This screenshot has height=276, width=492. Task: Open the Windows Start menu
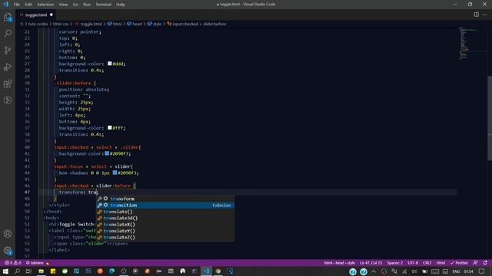5,271
